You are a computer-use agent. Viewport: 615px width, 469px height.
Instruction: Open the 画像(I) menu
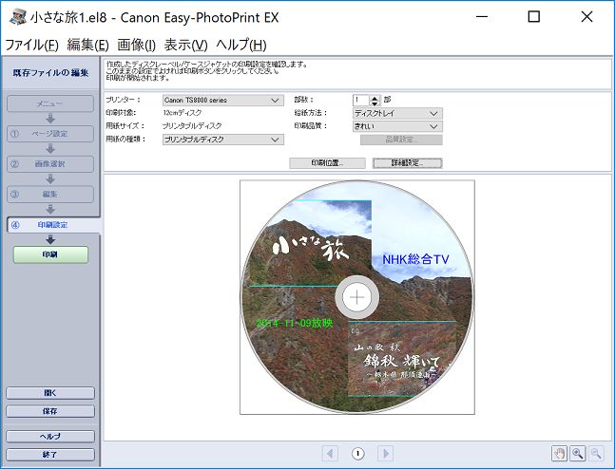pos(137,45)
